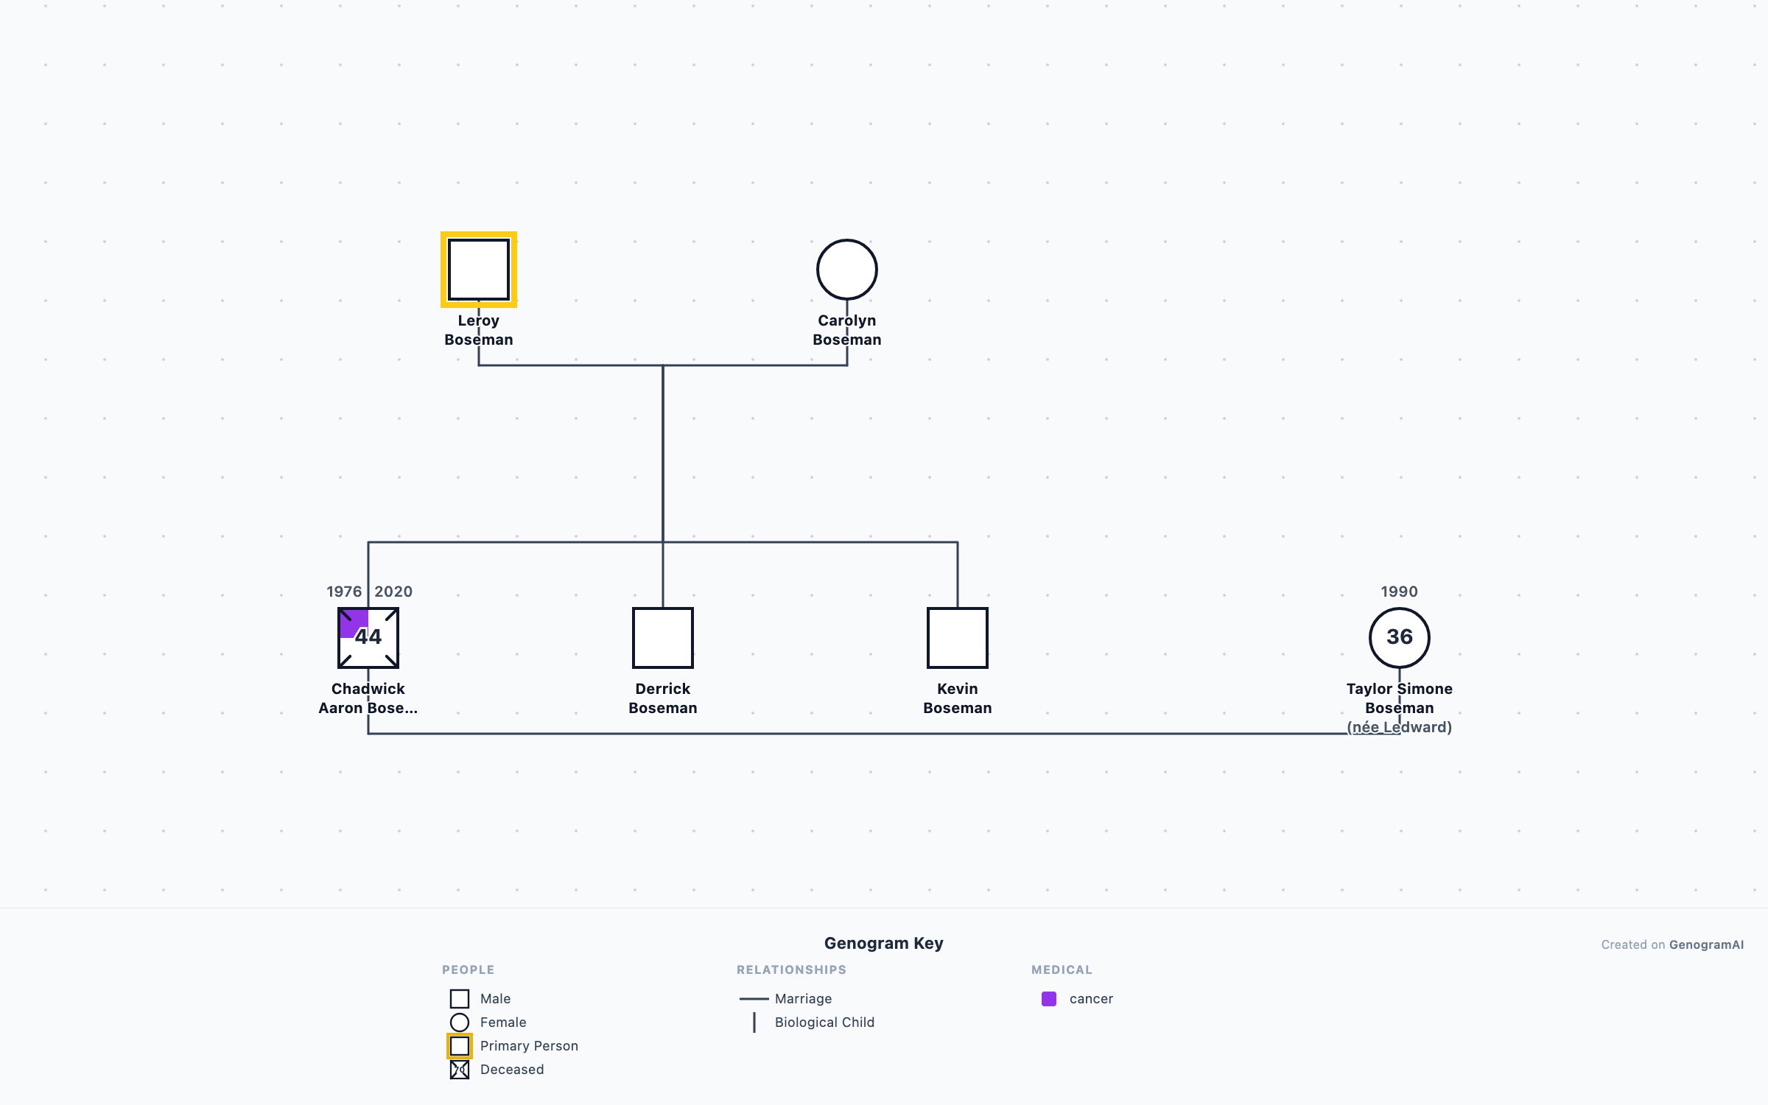
Task: Open the GenogramAI credit link
Action: click(x=1706, y=944)
